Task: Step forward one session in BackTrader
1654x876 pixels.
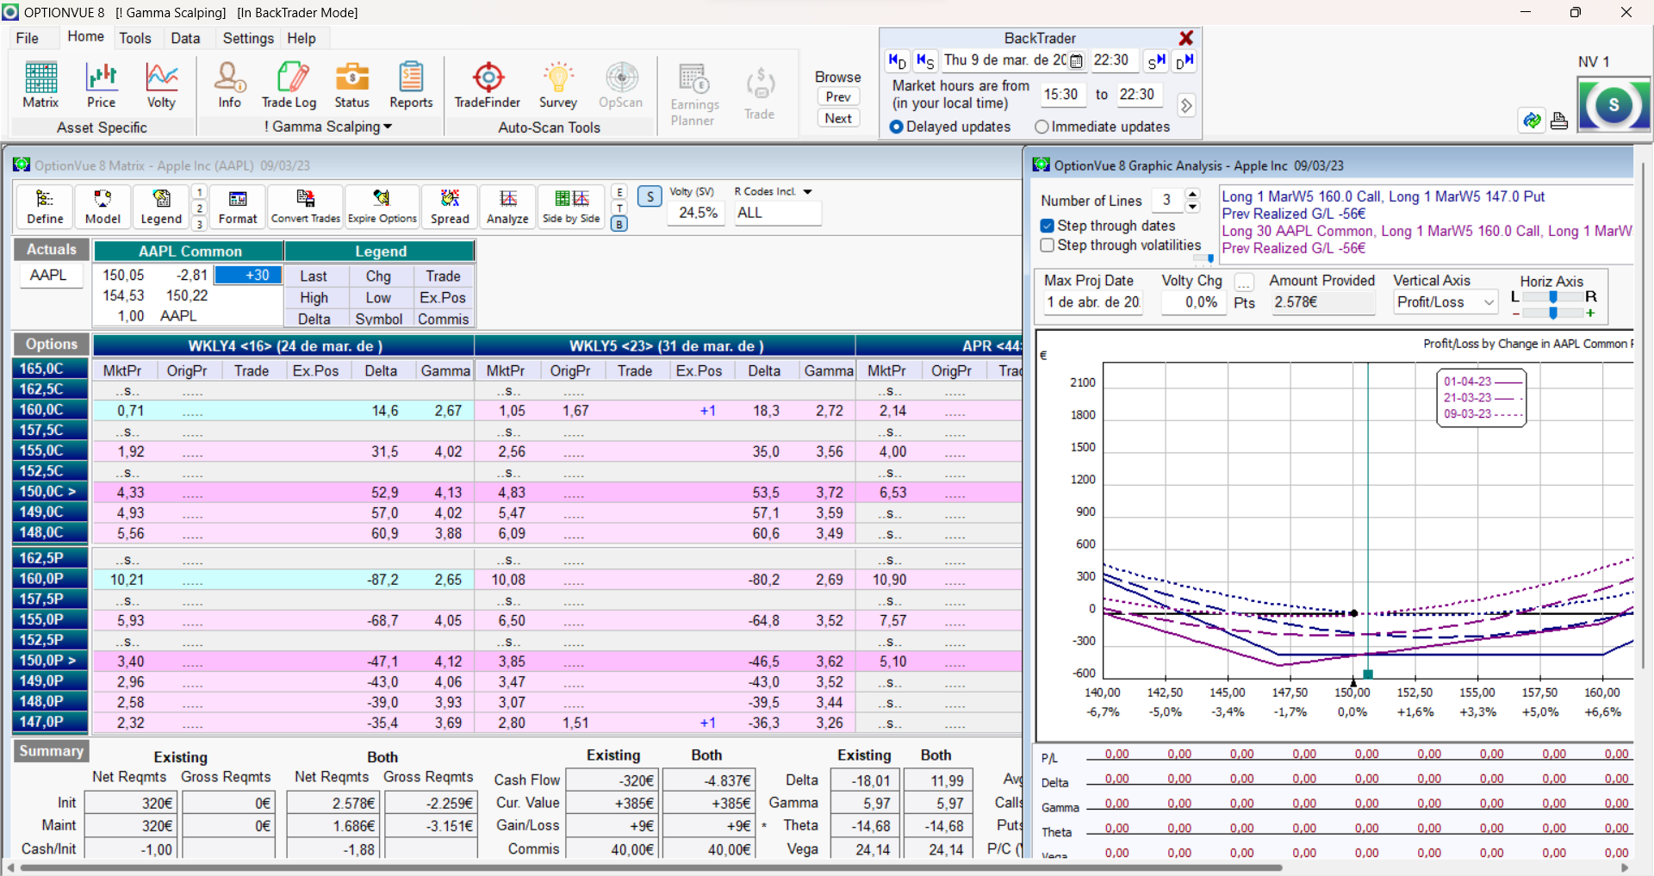Action: click(1156, 61)
